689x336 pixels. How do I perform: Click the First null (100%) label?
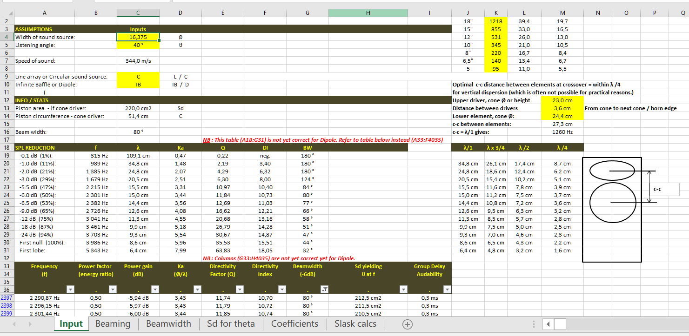coord(42,243)
